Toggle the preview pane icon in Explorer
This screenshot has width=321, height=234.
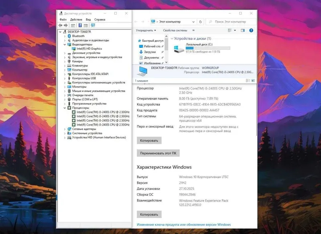pos(243,31)
